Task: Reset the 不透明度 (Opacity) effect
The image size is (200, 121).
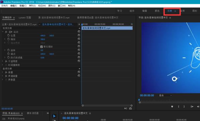Action: tap(79, 61)
